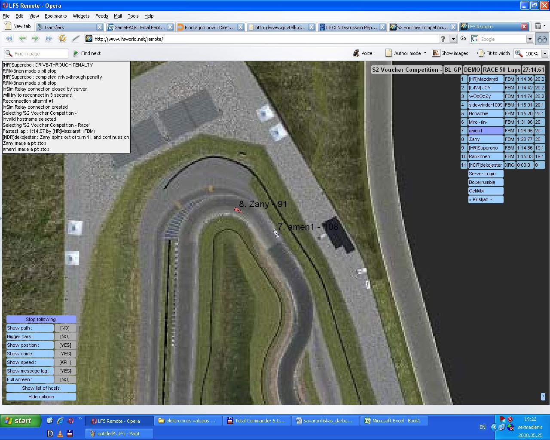Select spectator Boxerrumble in the list
Viewport: 550px width, 440px height.
click(486, 182)
